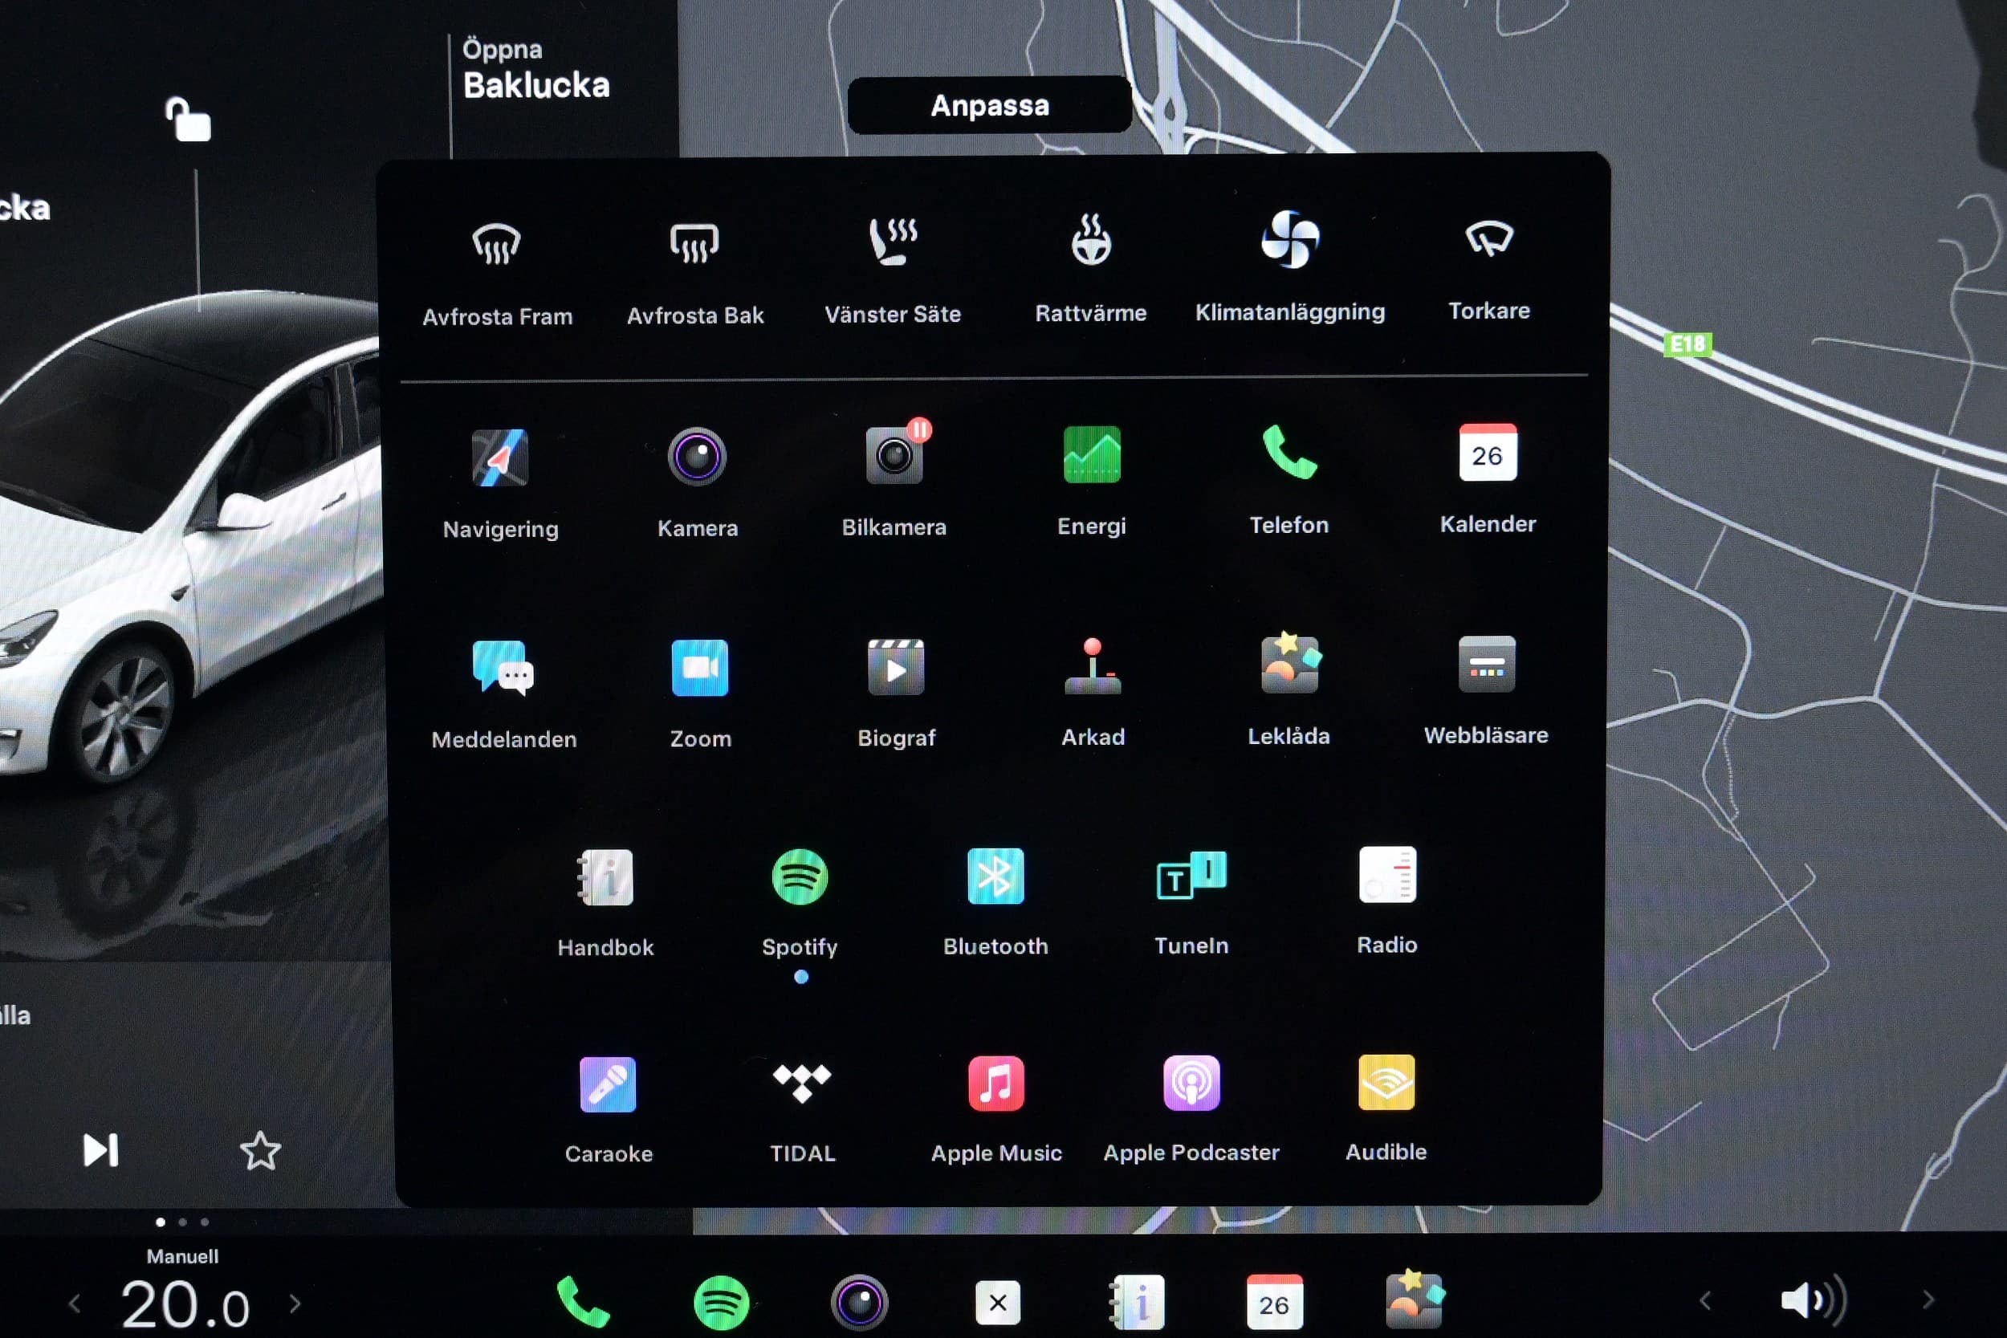This screenshot has height=1338, width=2007.
Task: Open the Webbläsare browser
Action: click(1487, 663)
